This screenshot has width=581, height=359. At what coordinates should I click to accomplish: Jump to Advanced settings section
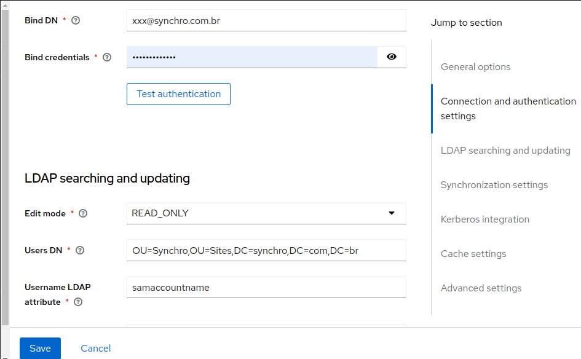point(481,288)
